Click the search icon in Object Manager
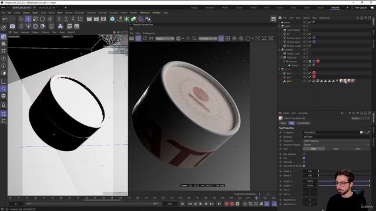 pyautogui.click(x=358, y=18)
